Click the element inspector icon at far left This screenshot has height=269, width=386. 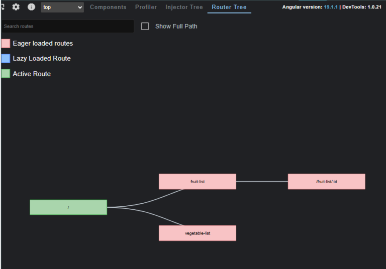tap(2, 7)
